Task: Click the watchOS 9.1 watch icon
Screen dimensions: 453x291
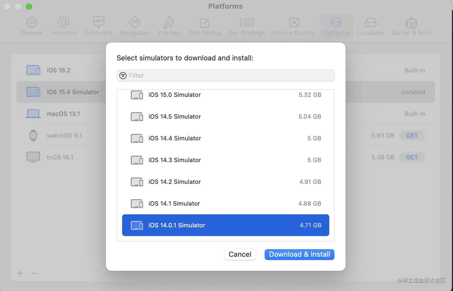Action: 33,135
